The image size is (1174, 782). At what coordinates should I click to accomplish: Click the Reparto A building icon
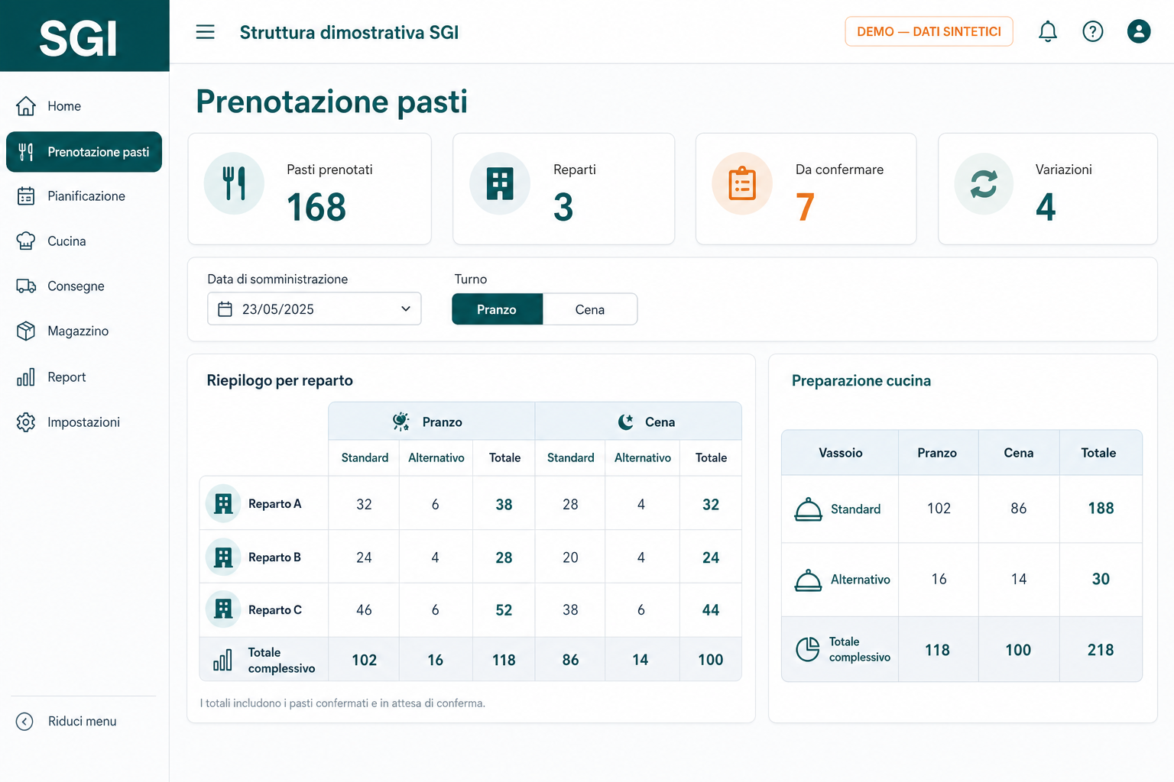pos(223,503)
